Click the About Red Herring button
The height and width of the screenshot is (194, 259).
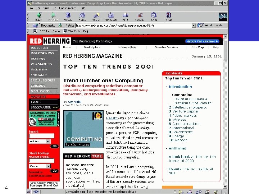(202, 41)
